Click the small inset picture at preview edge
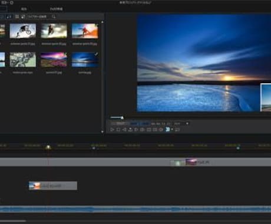 [266, 97]
